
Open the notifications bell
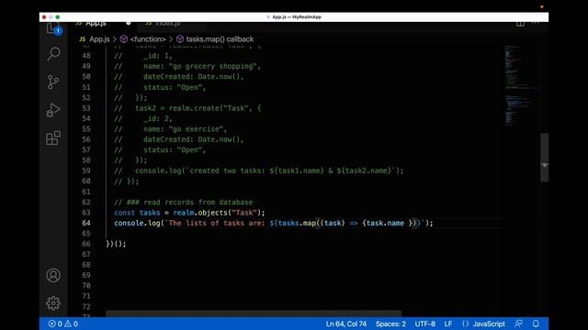(x=536, y=324)
